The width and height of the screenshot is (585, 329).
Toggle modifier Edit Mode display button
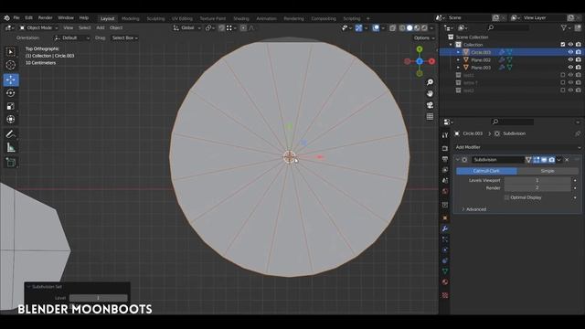(537, 160)
